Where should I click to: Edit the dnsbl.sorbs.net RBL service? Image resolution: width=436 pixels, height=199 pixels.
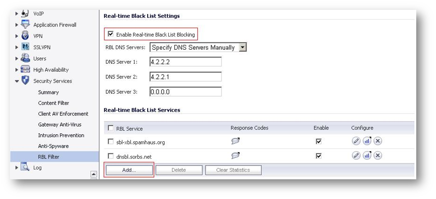[356, 155]
